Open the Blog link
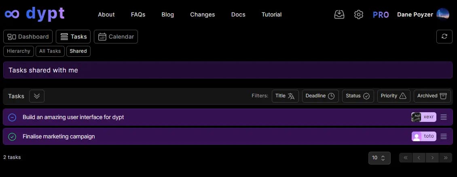The height and width of the screenshot is (177, 457). (x=167, y=14)
